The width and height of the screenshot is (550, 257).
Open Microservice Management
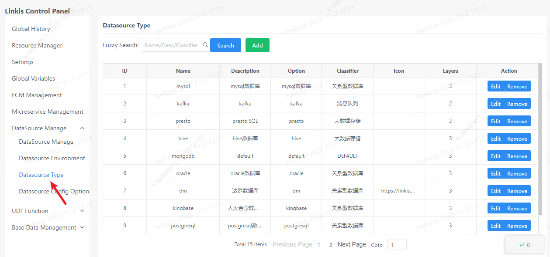[x=47, y=112]
